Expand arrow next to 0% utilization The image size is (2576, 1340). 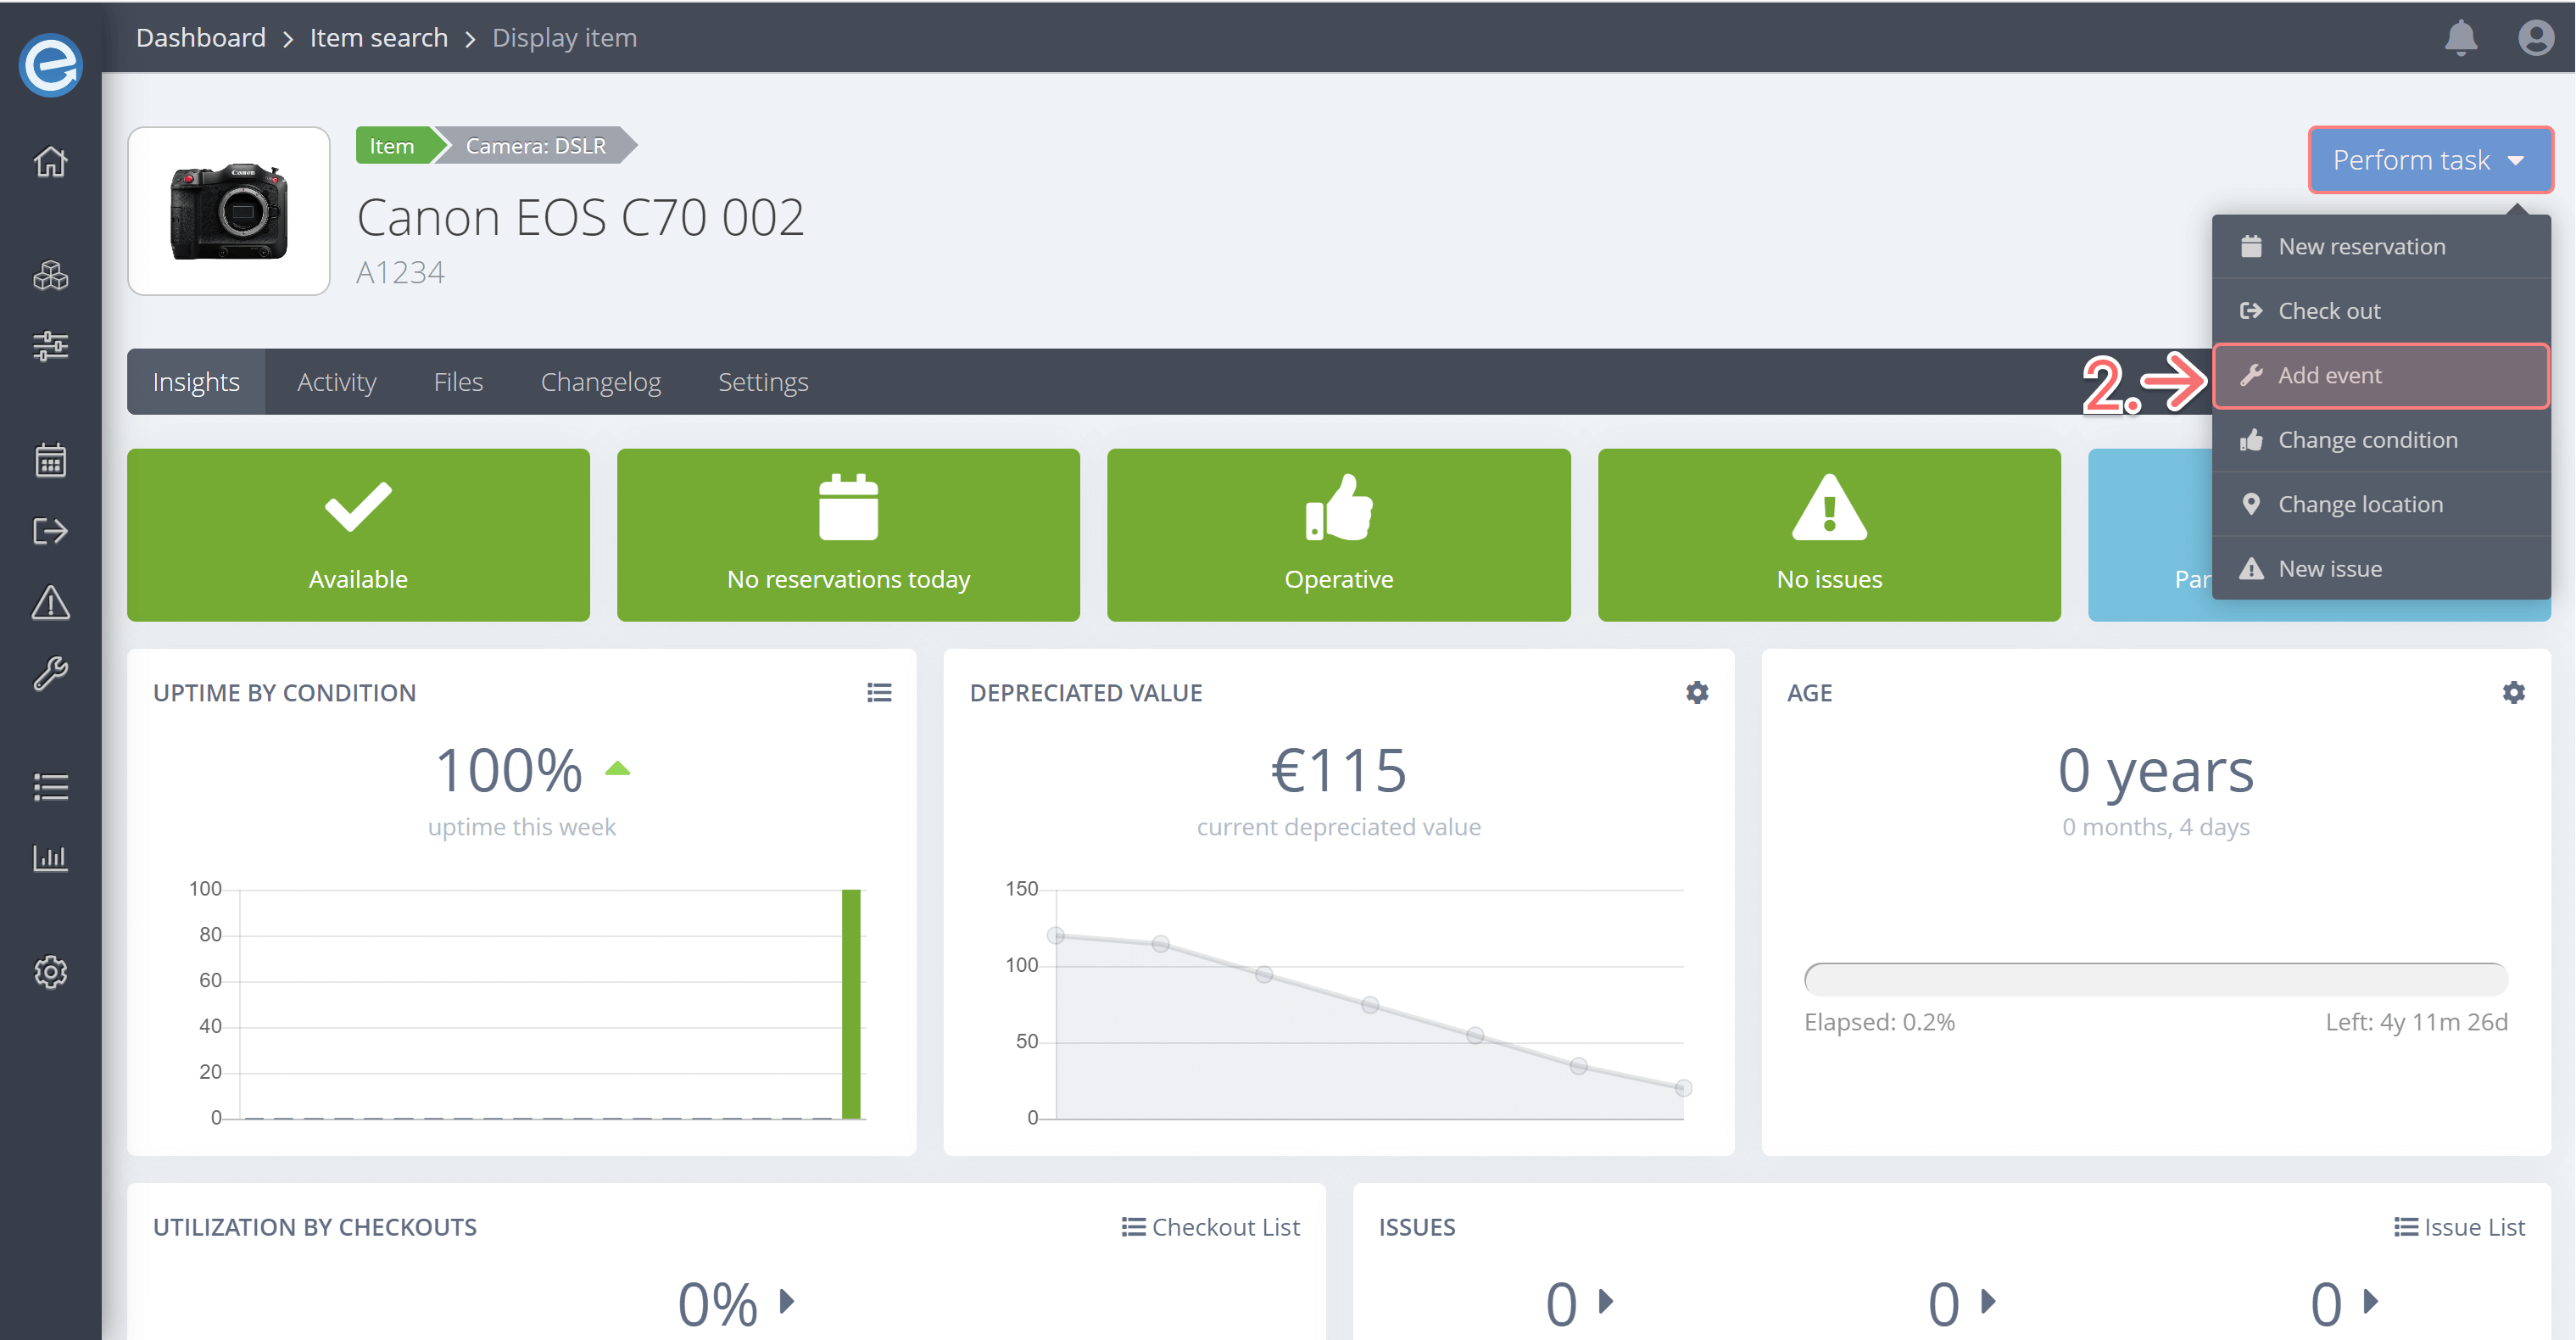(787, 1301)
